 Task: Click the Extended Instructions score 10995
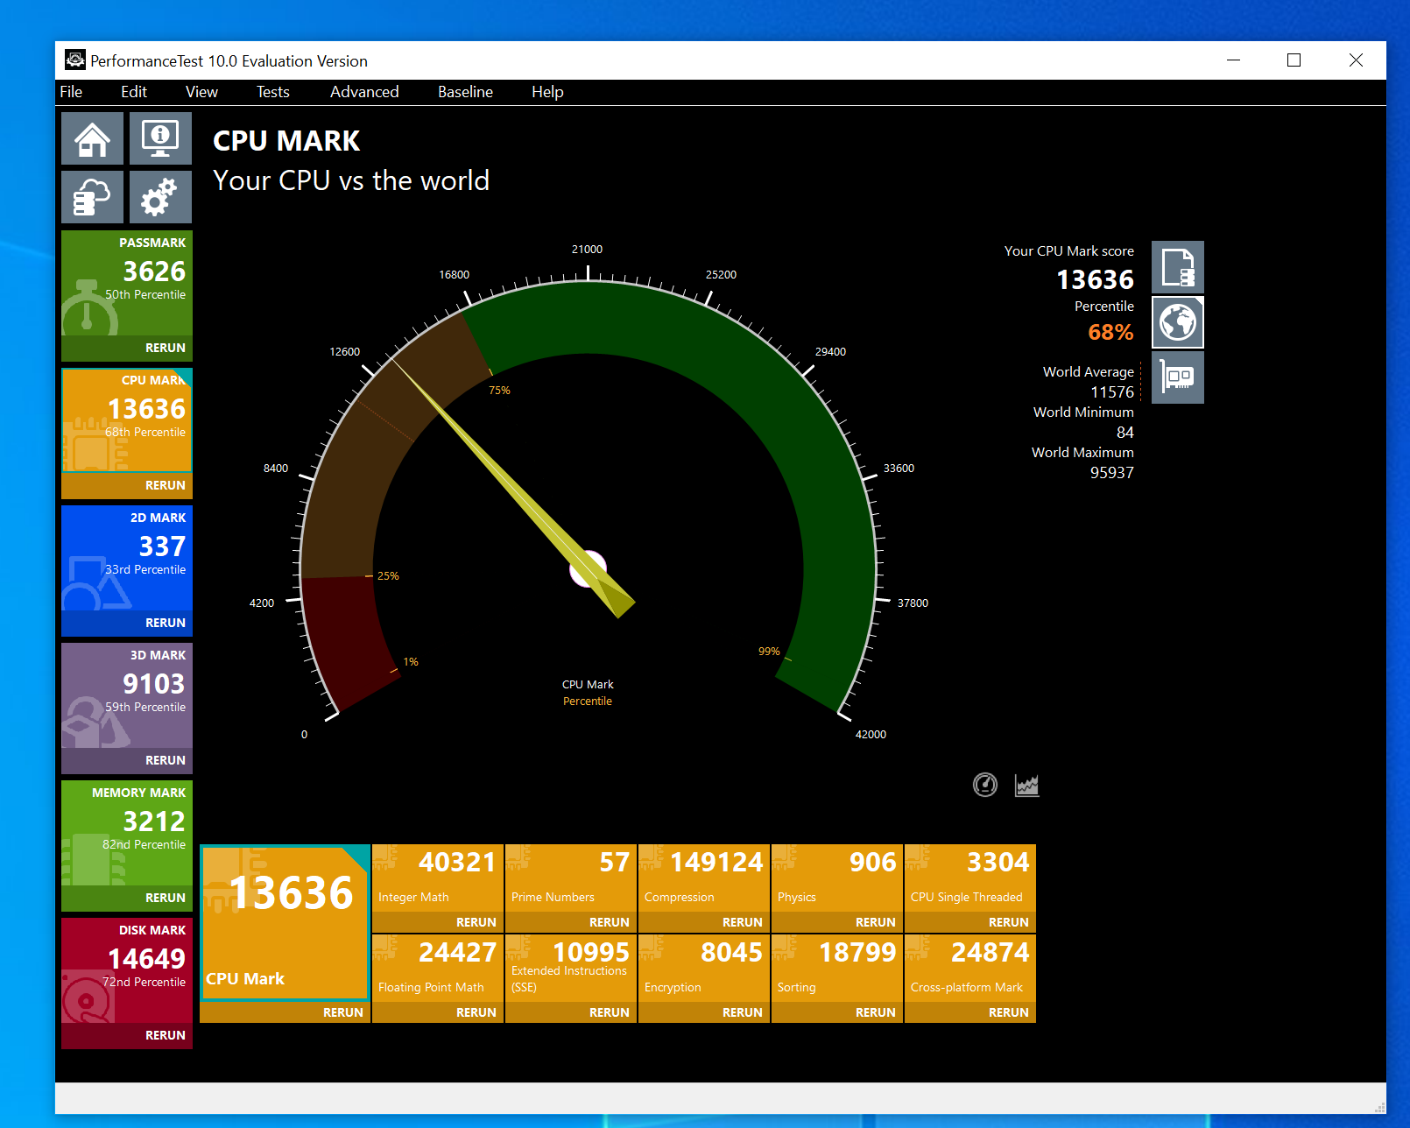[591, 952]
